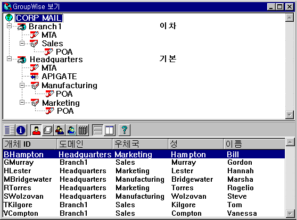Select the RTorres user row
Image resolution: width=297 pixels, height=220 pixels.
click(x=144, y=188)
